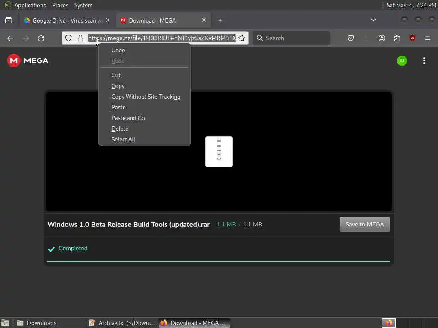Open the System menu
438x328 pixels.
tap(83, 5)
